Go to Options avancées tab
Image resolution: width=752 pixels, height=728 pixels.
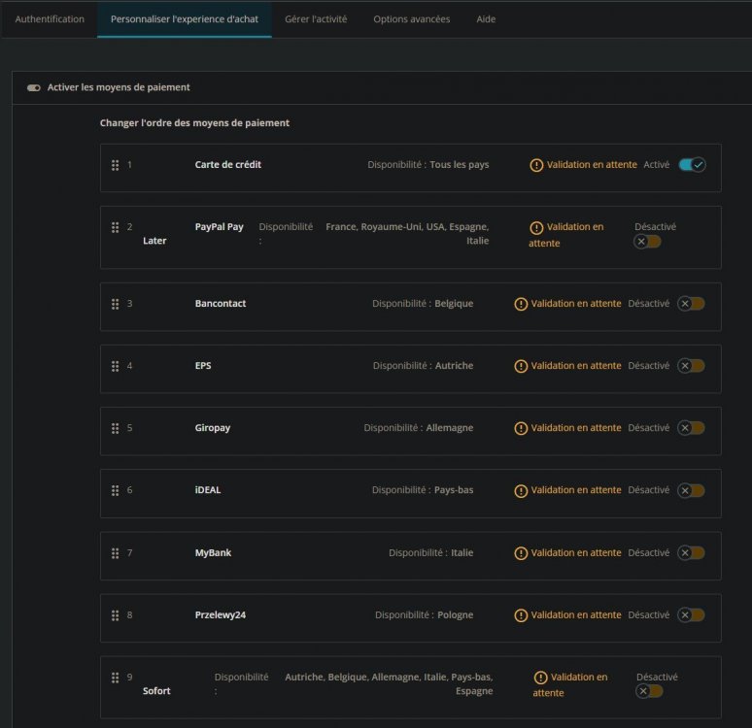411,19
